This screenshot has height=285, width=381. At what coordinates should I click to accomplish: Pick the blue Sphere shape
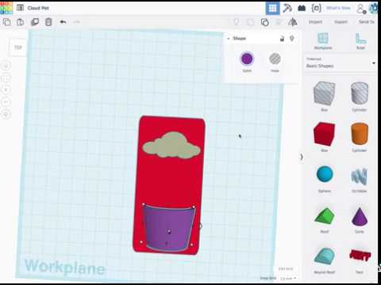[325, 174]
